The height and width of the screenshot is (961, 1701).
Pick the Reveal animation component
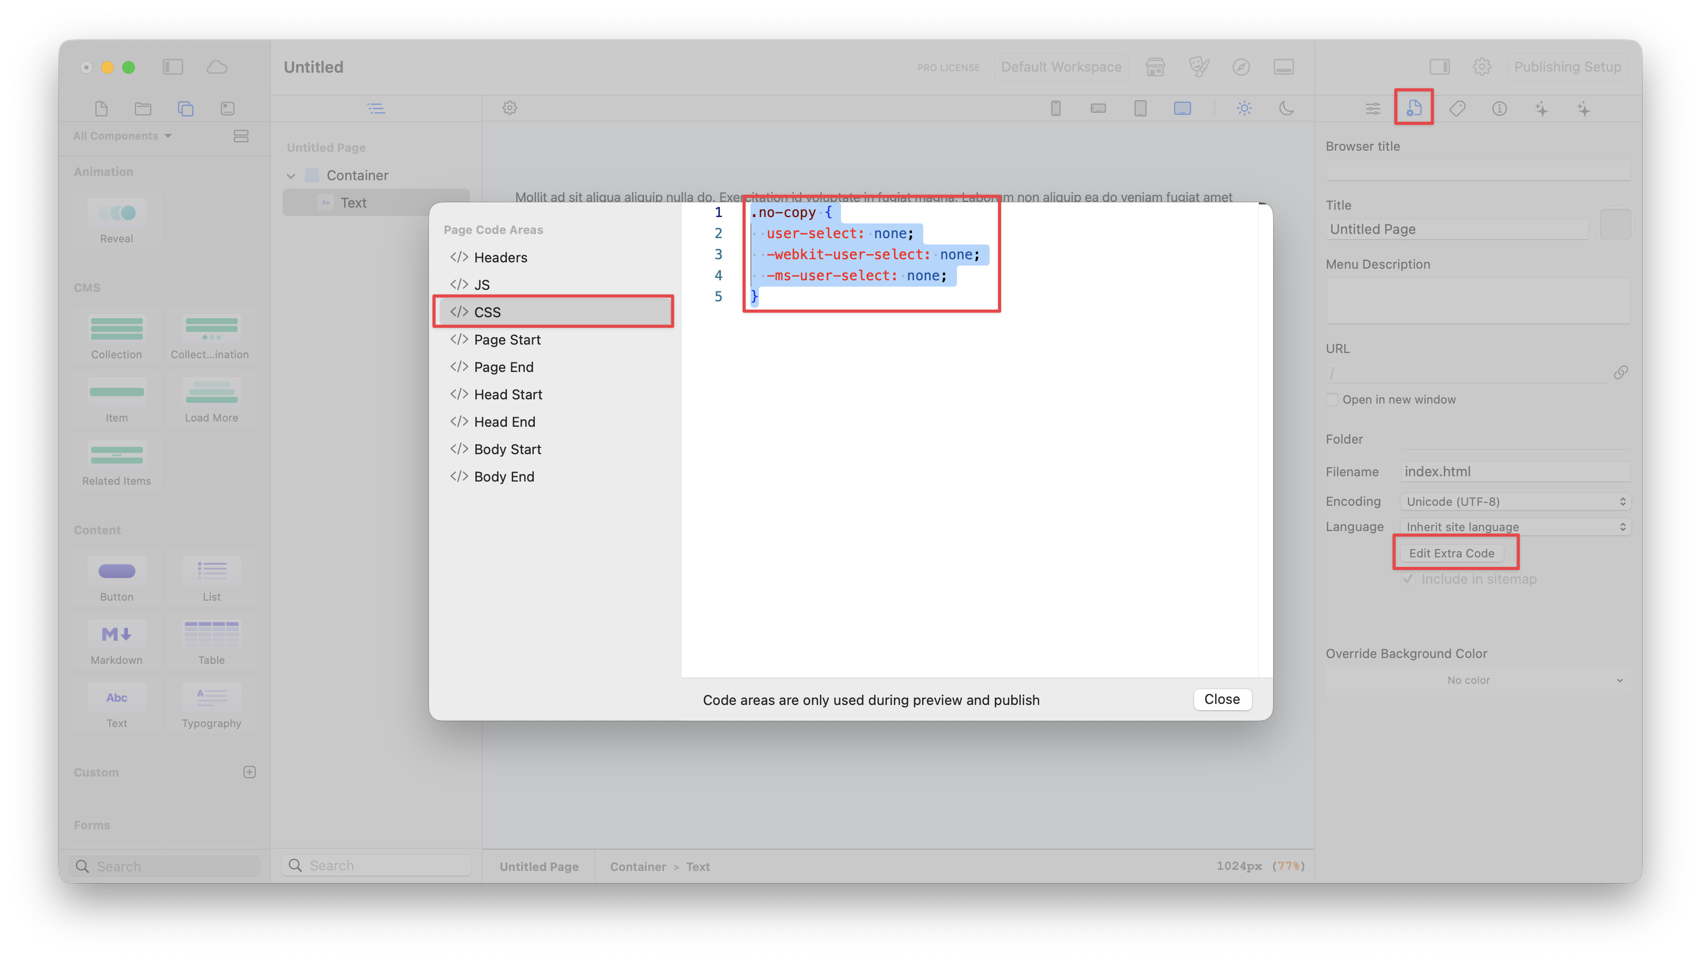click(116, 220)
